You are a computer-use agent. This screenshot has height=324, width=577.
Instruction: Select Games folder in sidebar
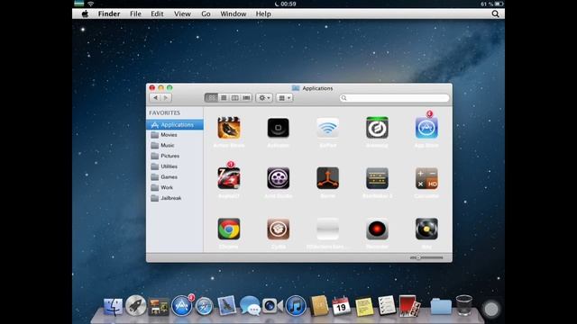(175, 177)
